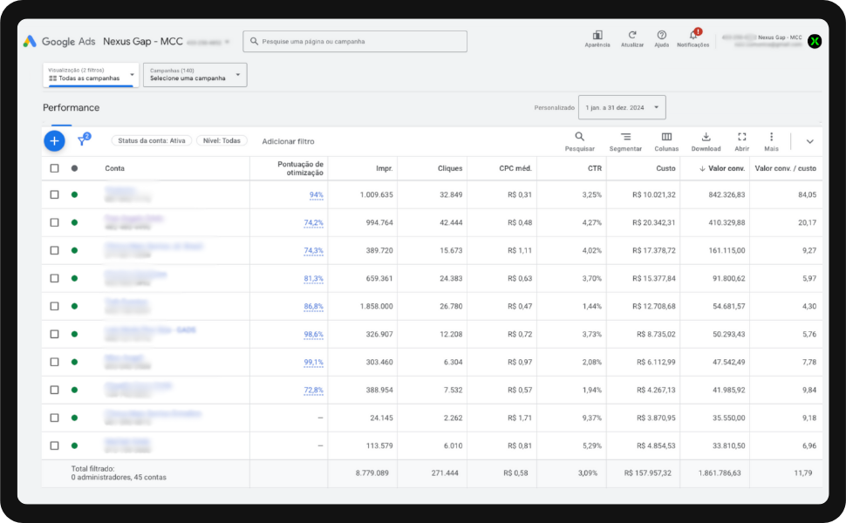Click the conversion value 842.326,83
Viewport: 846px width, 523px height.
[727, 194]
